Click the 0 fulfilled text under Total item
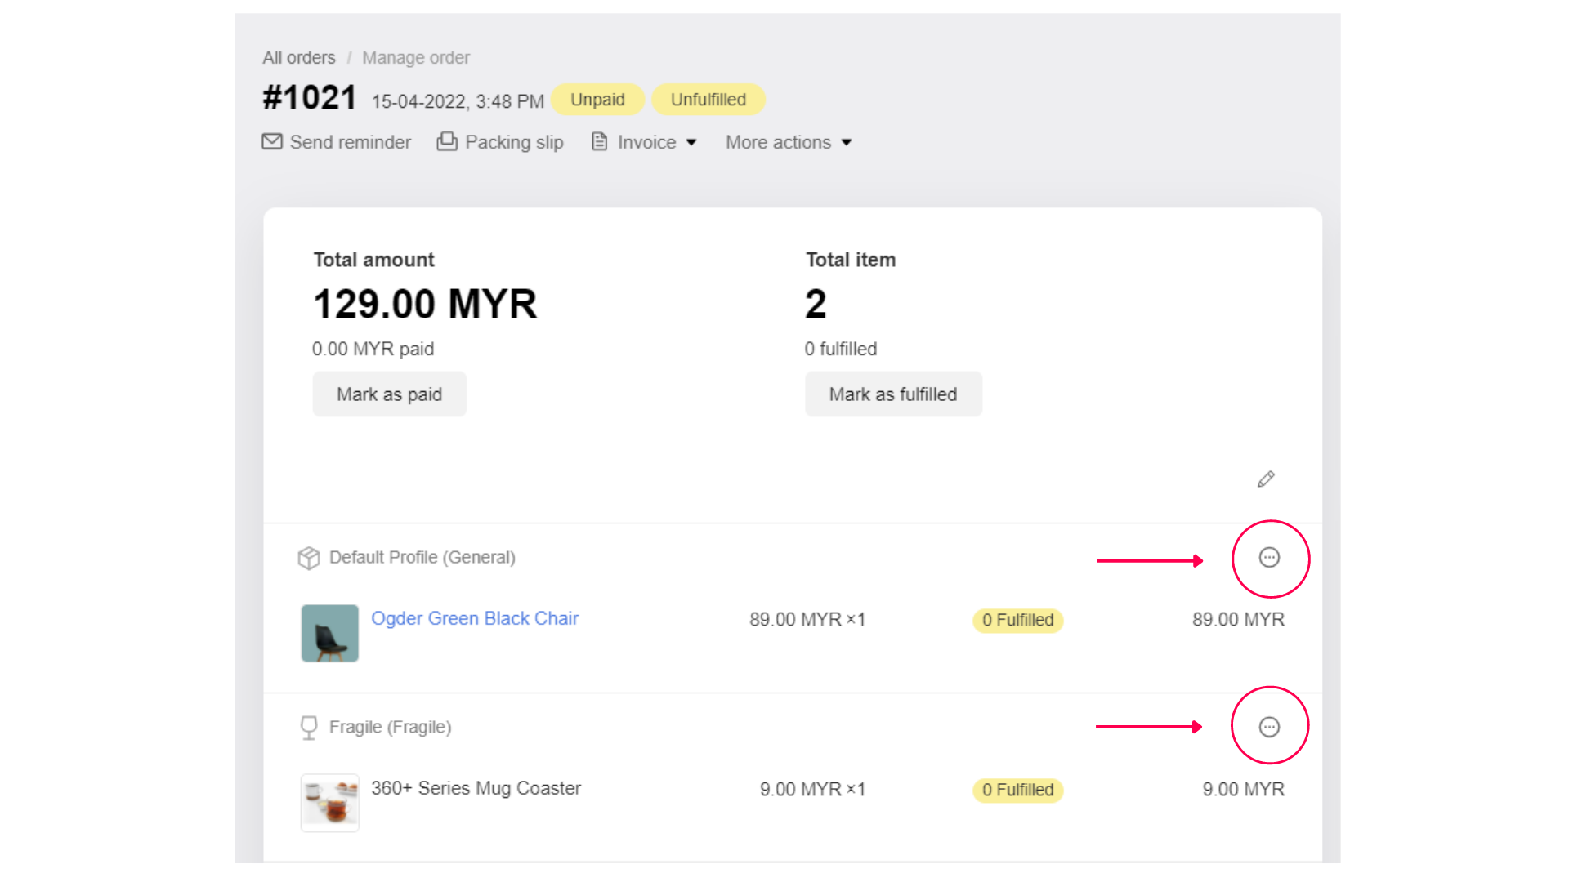Image resolution: width=1569 pixels, height=882 pixels. point(841,349)
